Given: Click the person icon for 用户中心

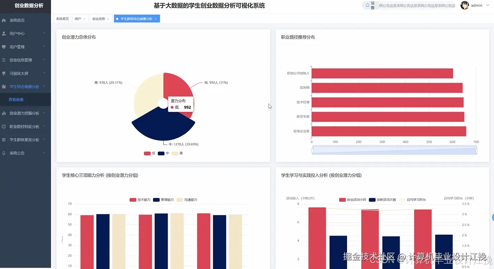Looking at the screenshot, I should [x=4, y=33].
